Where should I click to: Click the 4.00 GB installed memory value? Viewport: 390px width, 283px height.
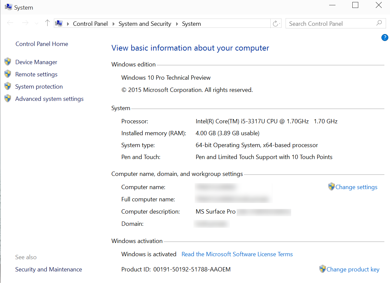[227, 133]
